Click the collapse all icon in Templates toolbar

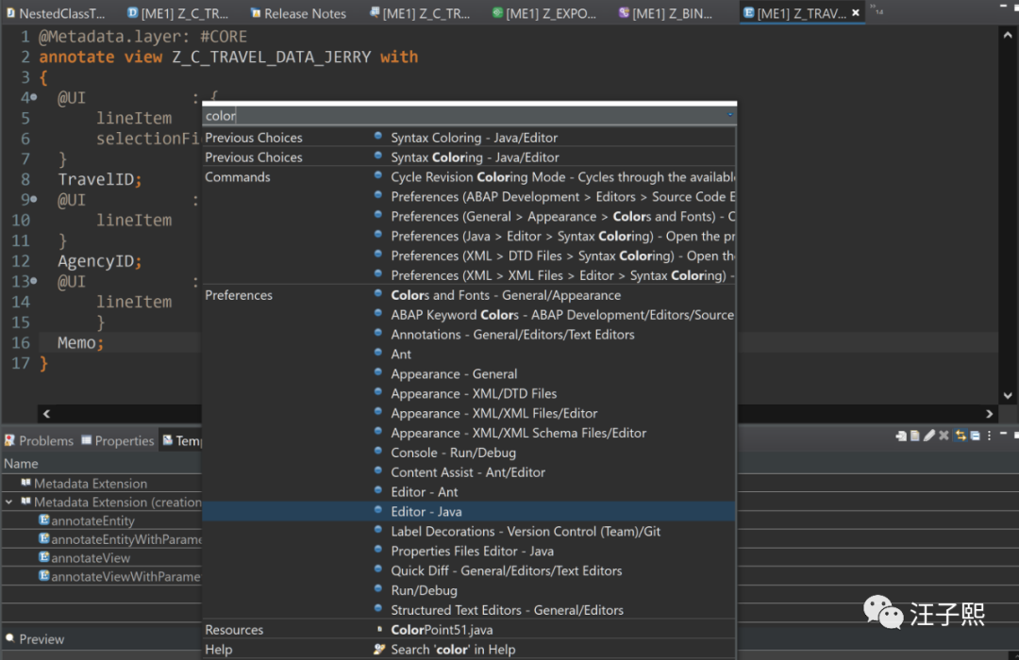pyautogui.click(x=976, y=436)
